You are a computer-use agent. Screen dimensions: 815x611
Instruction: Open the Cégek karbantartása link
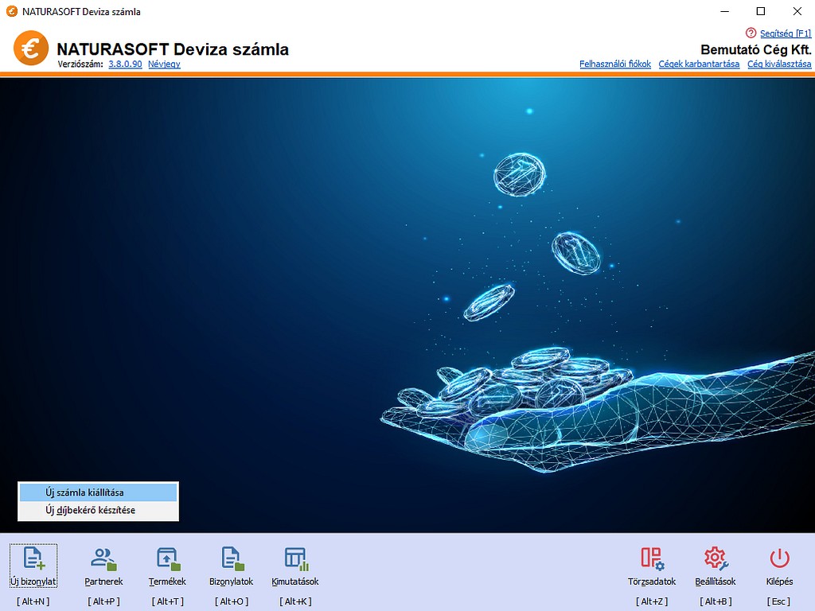699,64
